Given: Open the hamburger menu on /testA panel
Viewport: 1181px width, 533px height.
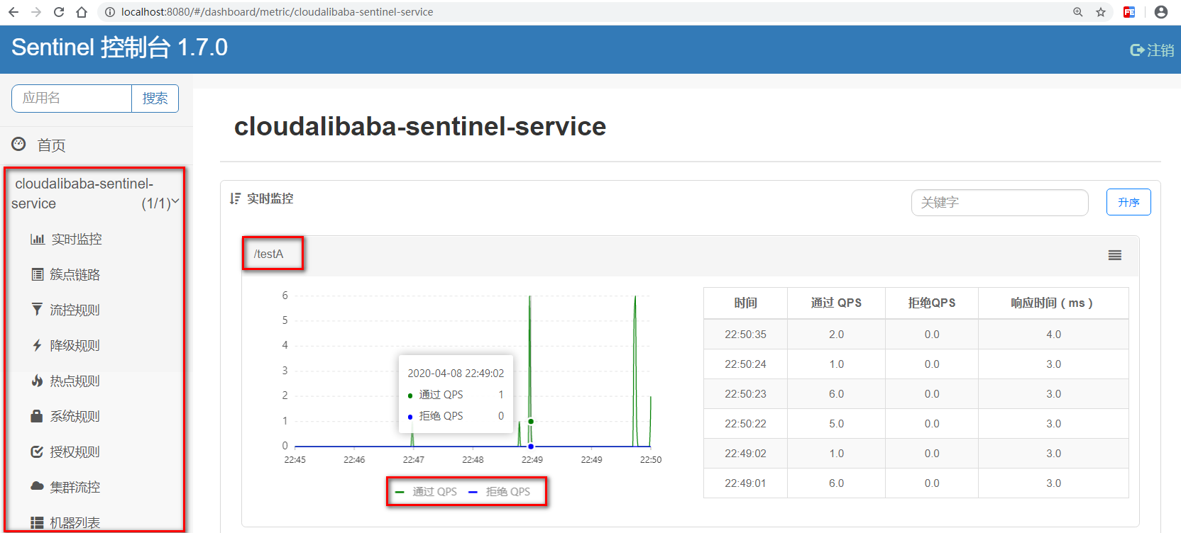Looking at the screenshot, I should pos(1115,255).
